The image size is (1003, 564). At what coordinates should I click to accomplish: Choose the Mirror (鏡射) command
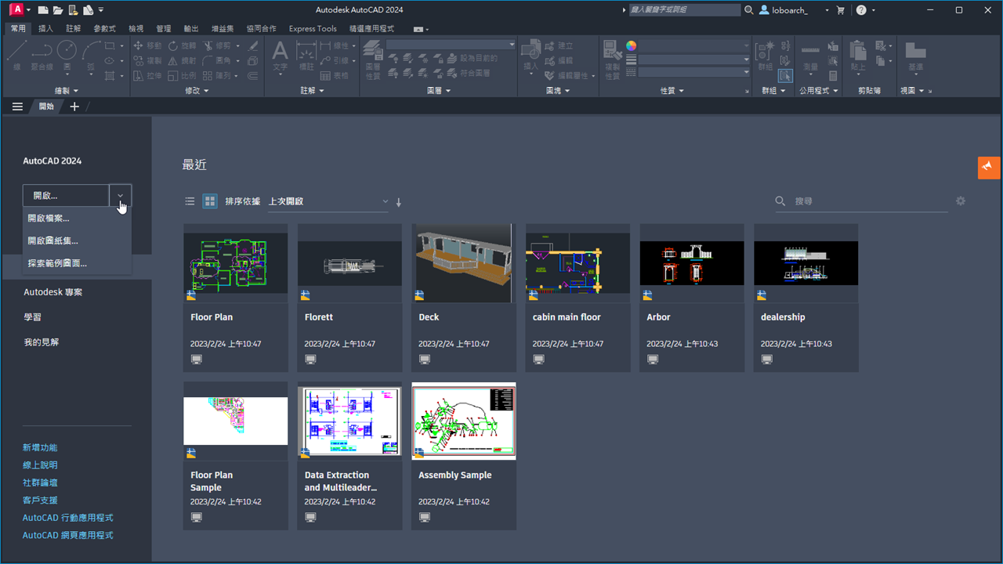(183, 61)
